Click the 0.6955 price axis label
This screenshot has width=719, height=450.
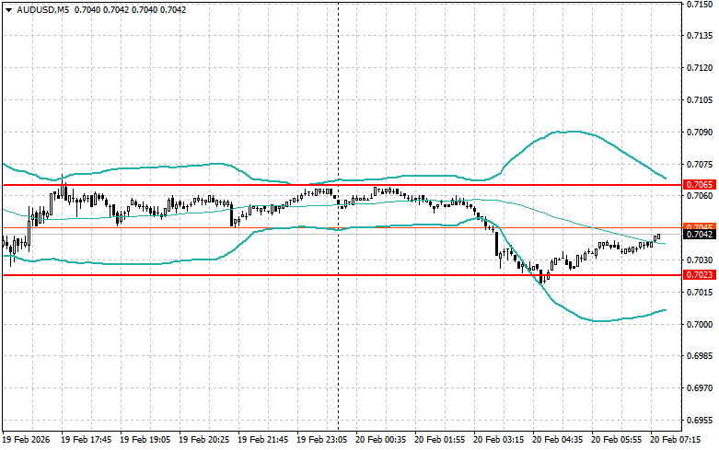[700, 420]
